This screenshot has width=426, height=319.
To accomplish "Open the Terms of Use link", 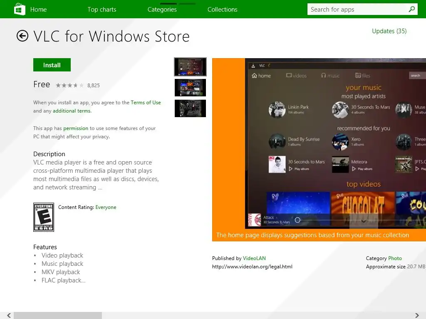I will pyautogui.click(x=146, y=103).
